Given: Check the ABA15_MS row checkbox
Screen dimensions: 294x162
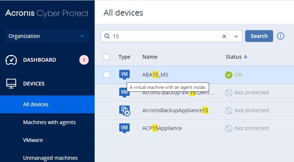Looking at the screenshot, I should 107,75.
